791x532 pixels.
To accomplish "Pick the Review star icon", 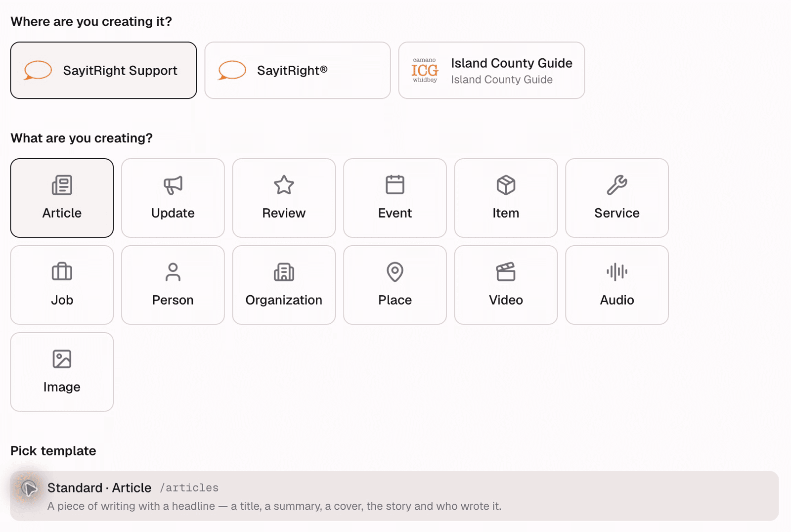I will [284, 185].
